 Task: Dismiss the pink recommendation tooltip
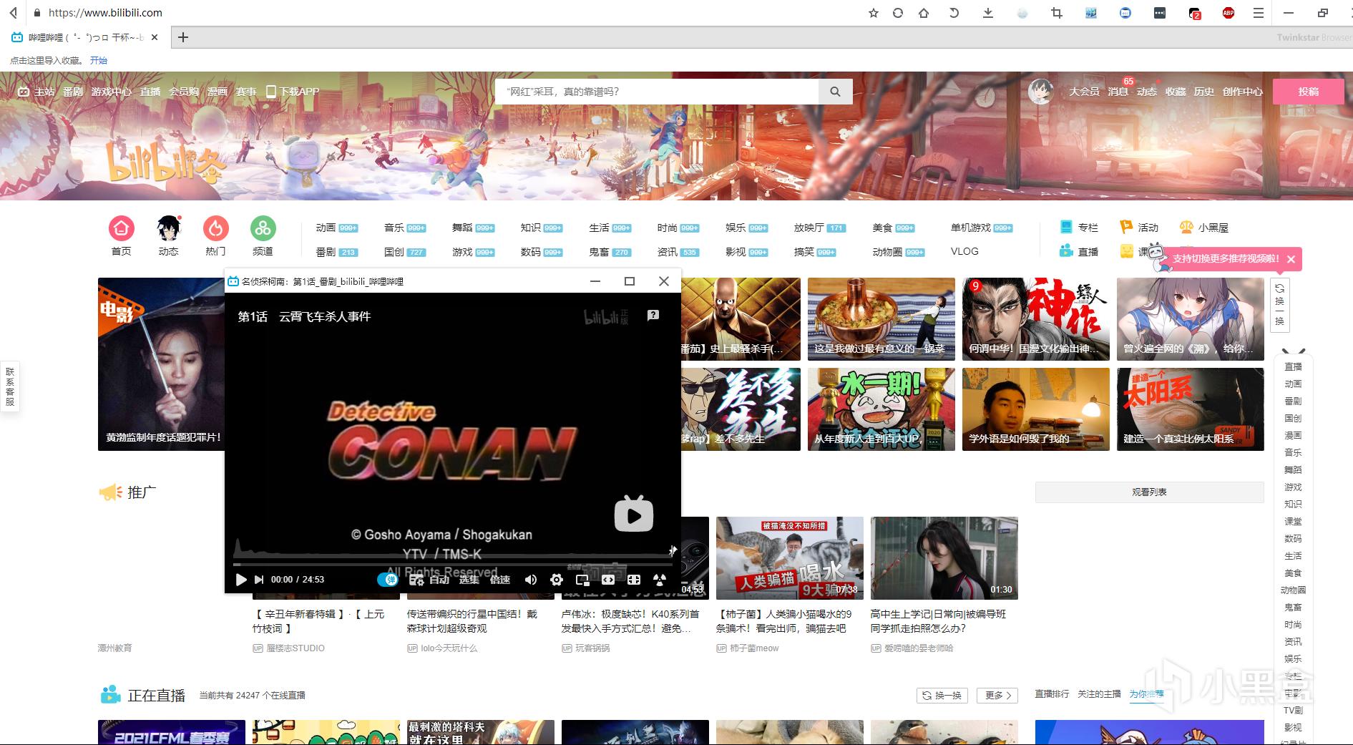(1291, 259)
